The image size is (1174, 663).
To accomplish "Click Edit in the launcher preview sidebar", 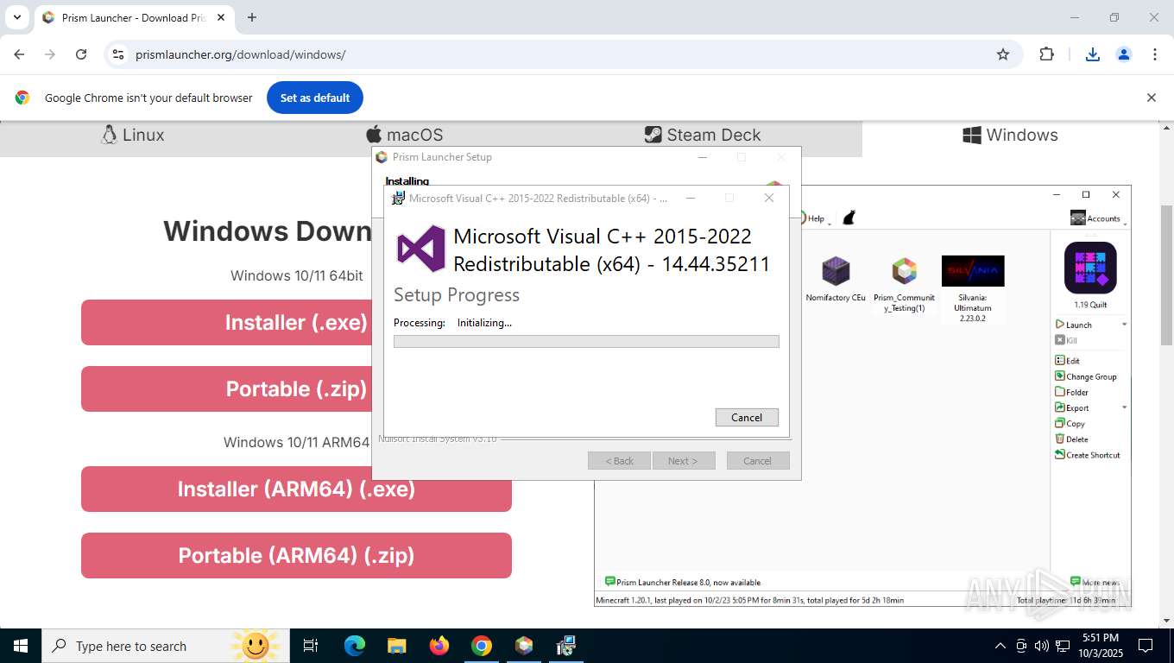I will pos(1067,361).
